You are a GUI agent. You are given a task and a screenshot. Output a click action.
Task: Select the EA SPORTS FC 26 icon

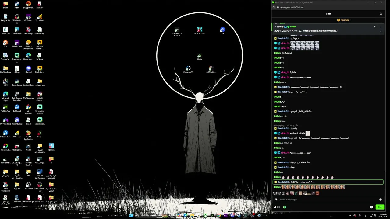[x=177, y=32]
